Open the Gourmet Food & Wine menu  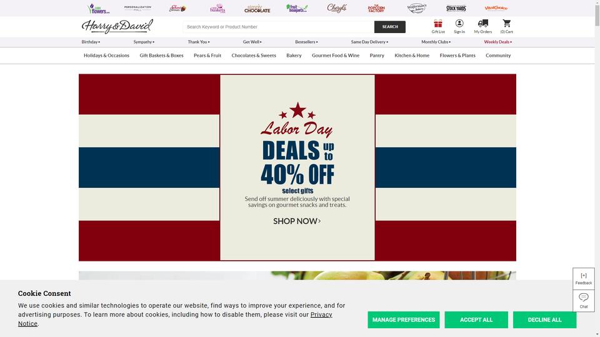tap(336, 56)
